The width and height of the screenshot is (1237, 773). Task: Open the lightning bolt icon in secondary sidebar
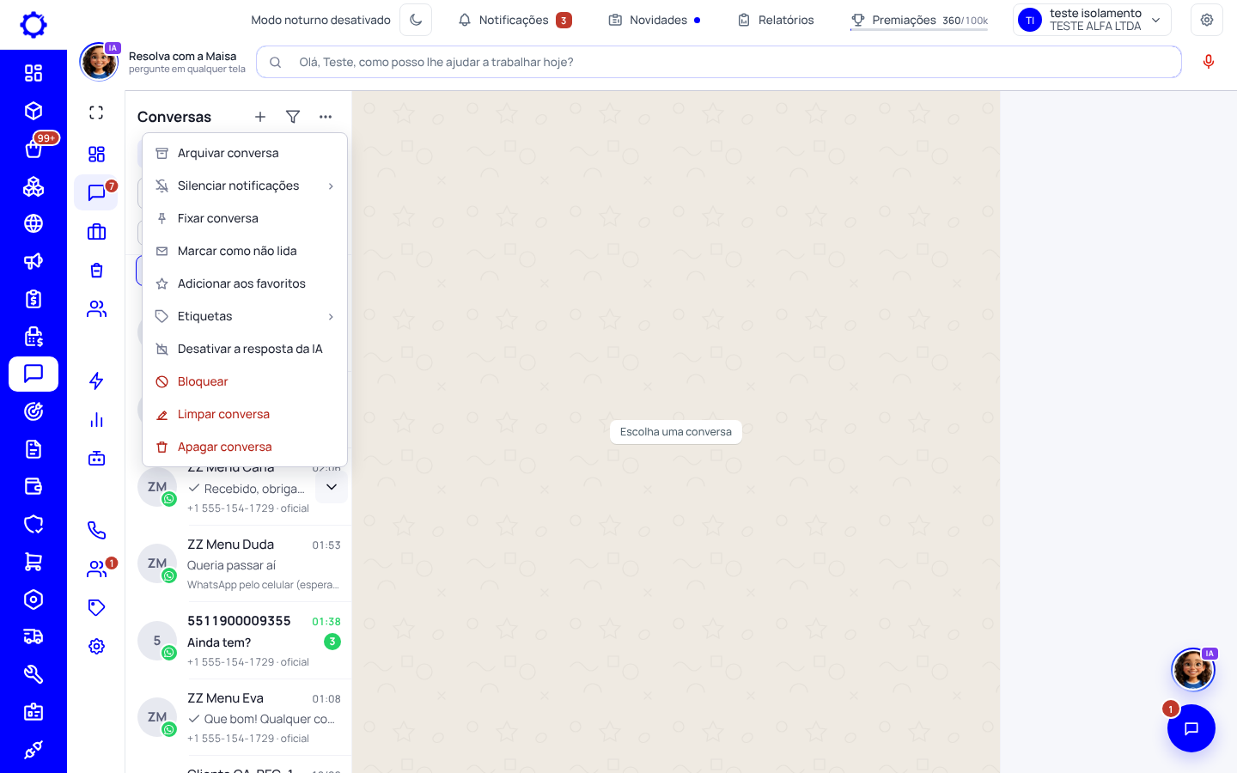[x=96, y=380]
